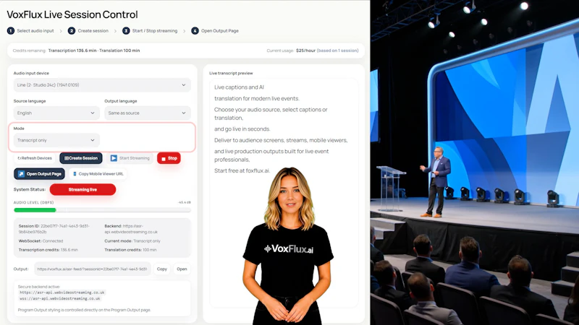Click step 1 number icon
This screenshot has width=579, height=325.
11,31
